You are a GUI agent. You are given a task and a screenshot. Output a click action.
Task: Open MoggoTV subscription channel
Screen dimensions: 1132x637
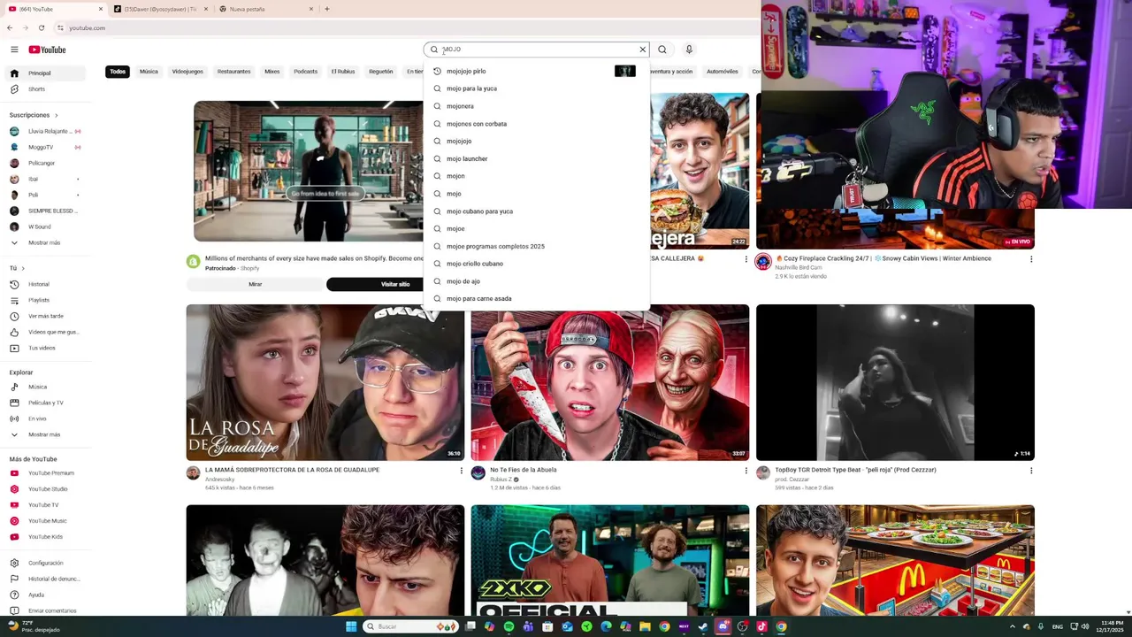click(44, 147)
